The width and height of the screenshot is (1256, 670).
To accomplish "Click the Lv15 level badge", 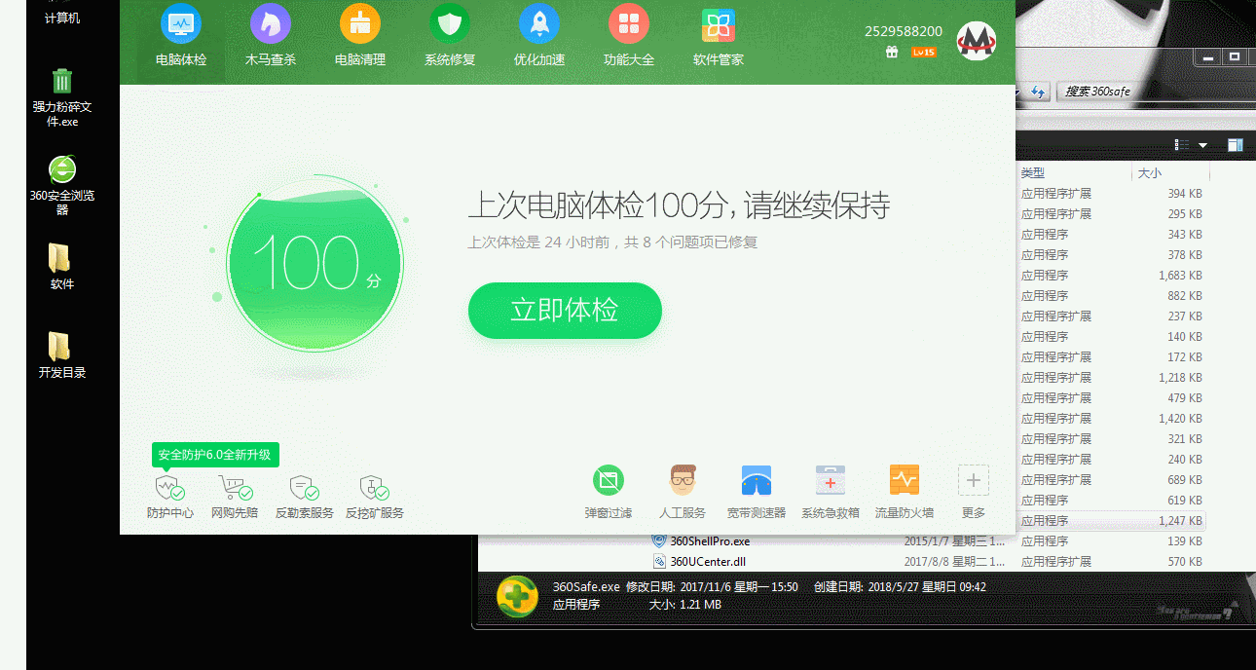I will pyautogui.click(x=923, y=53).
